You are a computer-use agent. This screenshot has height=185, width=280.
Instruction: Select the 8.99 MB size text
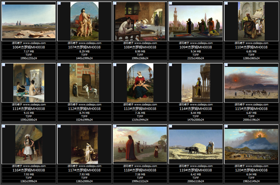click(140, 51)
